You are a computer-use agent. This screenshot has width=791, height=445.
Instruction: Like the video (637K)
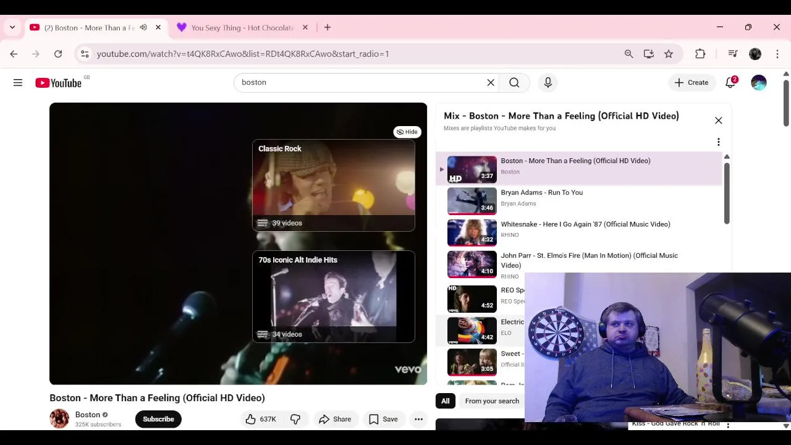pos(260,419)
